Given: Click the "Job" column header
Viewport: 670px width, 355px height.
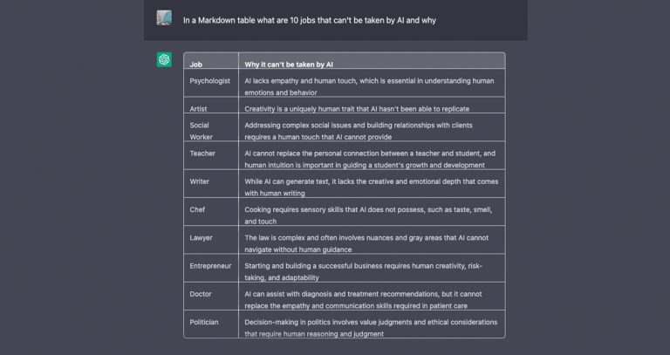Looking at the screenshot, I should pos(196,65).
